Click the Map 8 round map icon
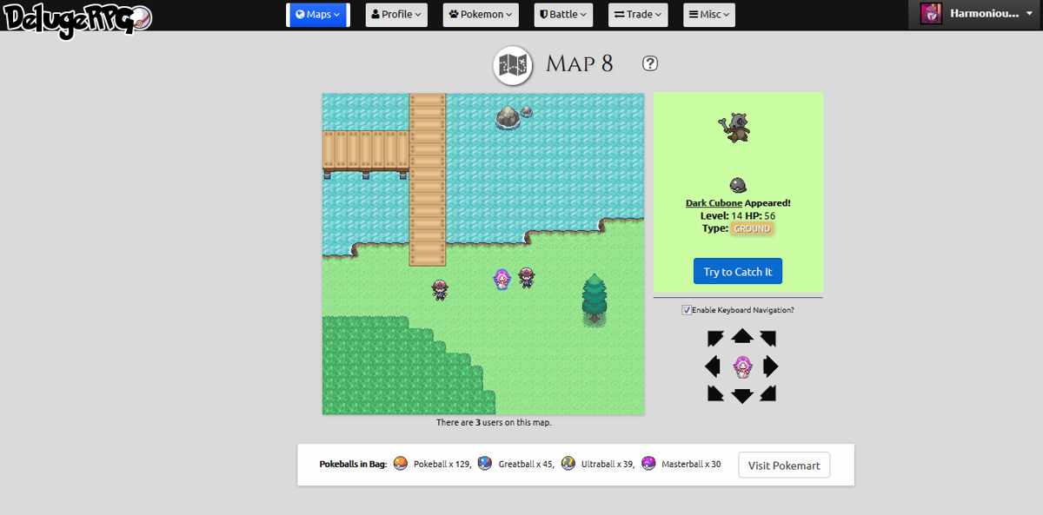 click(513, 65)
